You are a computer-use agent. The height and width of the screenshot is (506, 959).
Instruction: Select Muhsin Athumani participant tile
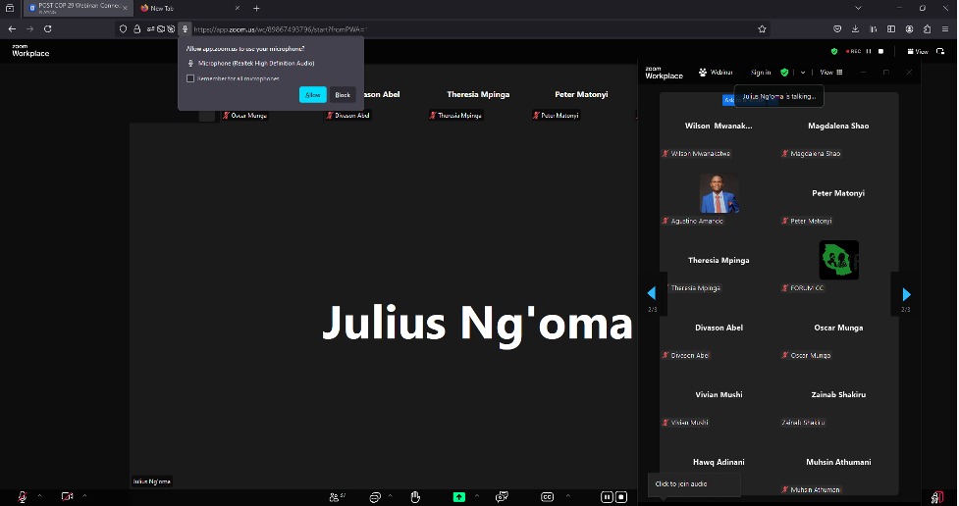(x=838, y=462)
